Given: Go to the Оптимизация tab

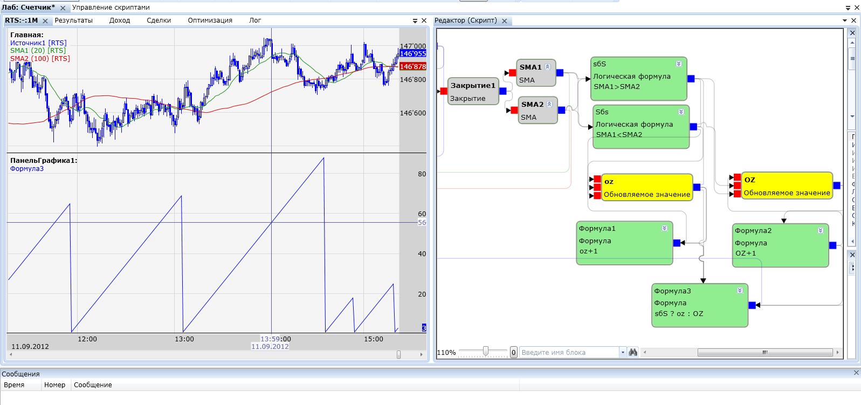Looking at the screenshot, I should 210,20.
